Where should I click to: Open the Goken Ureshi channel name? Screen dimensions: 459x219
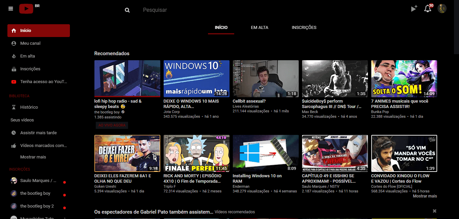point(105,186)
